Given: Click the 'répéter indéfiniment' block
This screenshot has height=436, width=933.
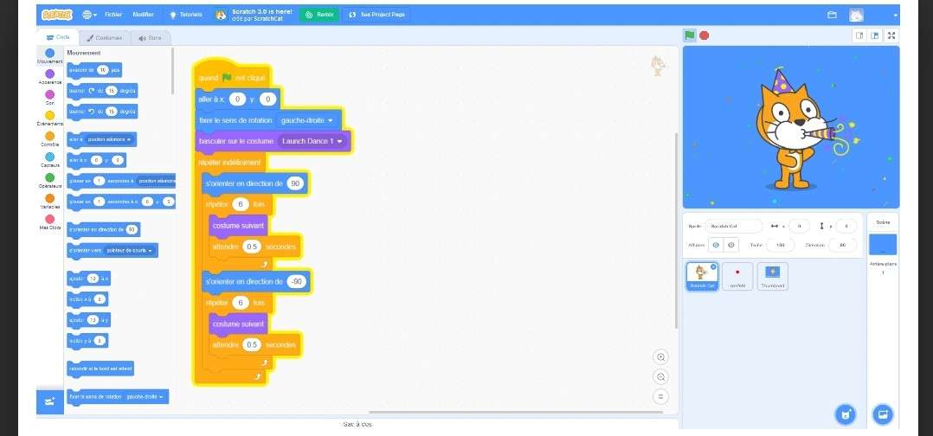Looking at the screenshot, I should [231, 163].
